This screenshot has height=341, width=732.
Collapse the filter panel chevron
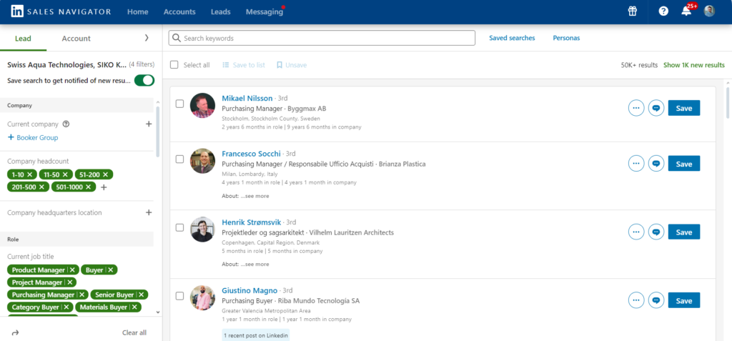pyautogui.click(x=147, y=38)
